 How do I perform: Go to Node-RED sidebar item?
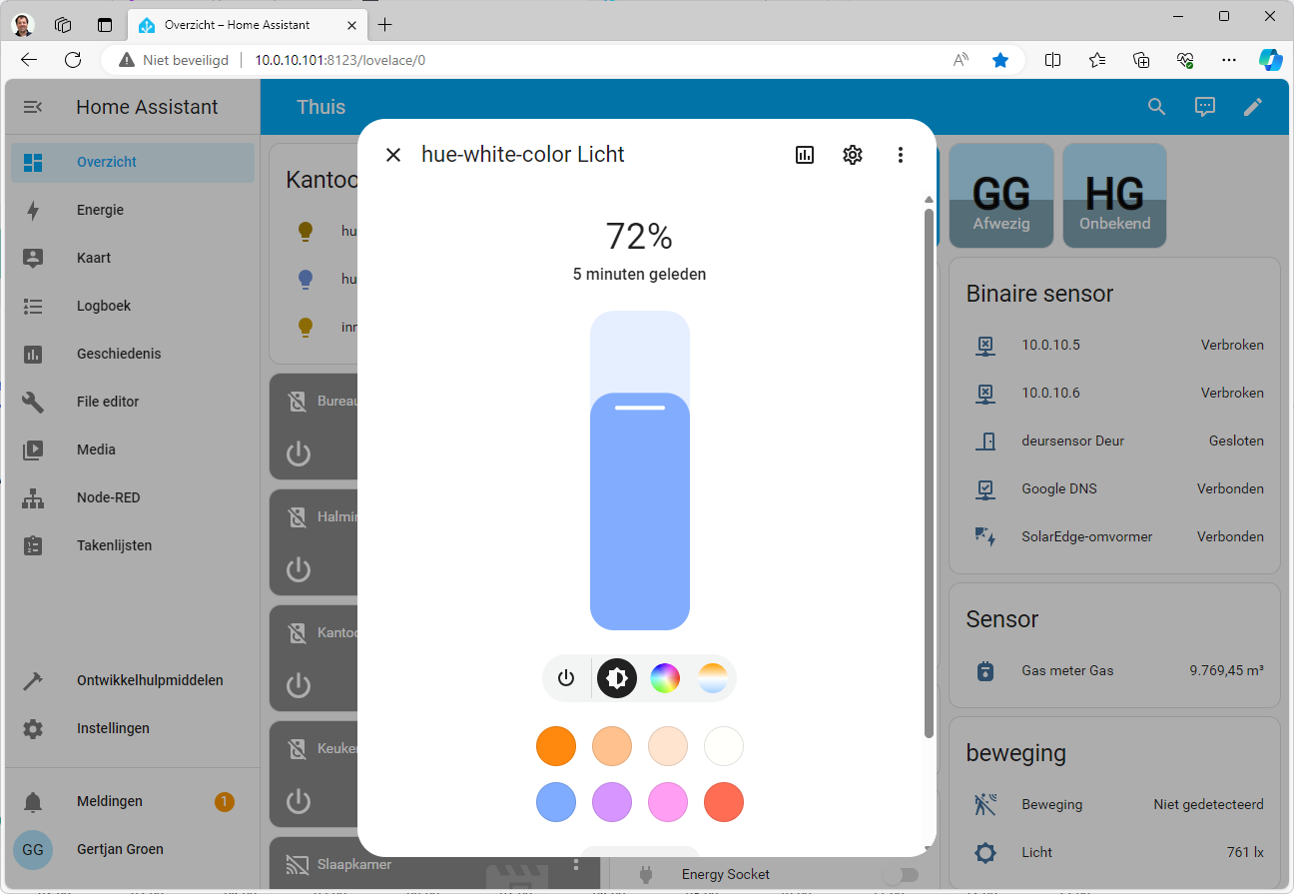coord(108,497)
